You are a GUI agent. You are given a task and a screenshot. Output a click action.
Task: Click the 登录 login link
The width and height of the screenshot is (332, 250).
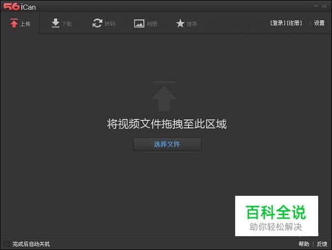pos(278,23)
